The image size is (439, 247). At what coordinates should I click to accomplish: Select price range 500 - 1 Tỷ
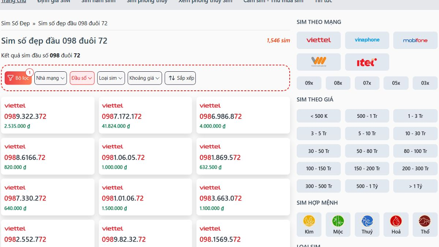[x=367, y=186]
